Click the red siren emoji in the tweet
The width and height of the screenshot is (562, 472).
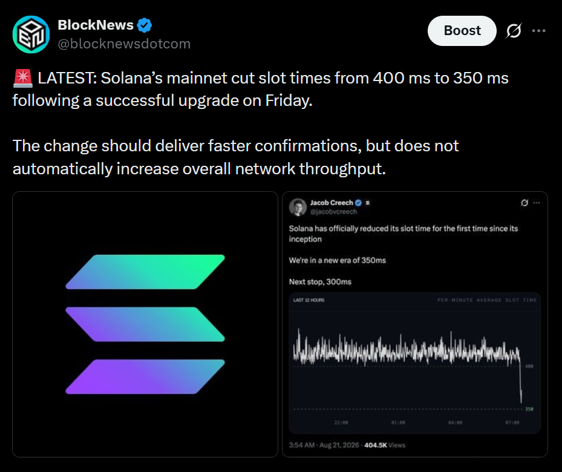pos(23,78)
